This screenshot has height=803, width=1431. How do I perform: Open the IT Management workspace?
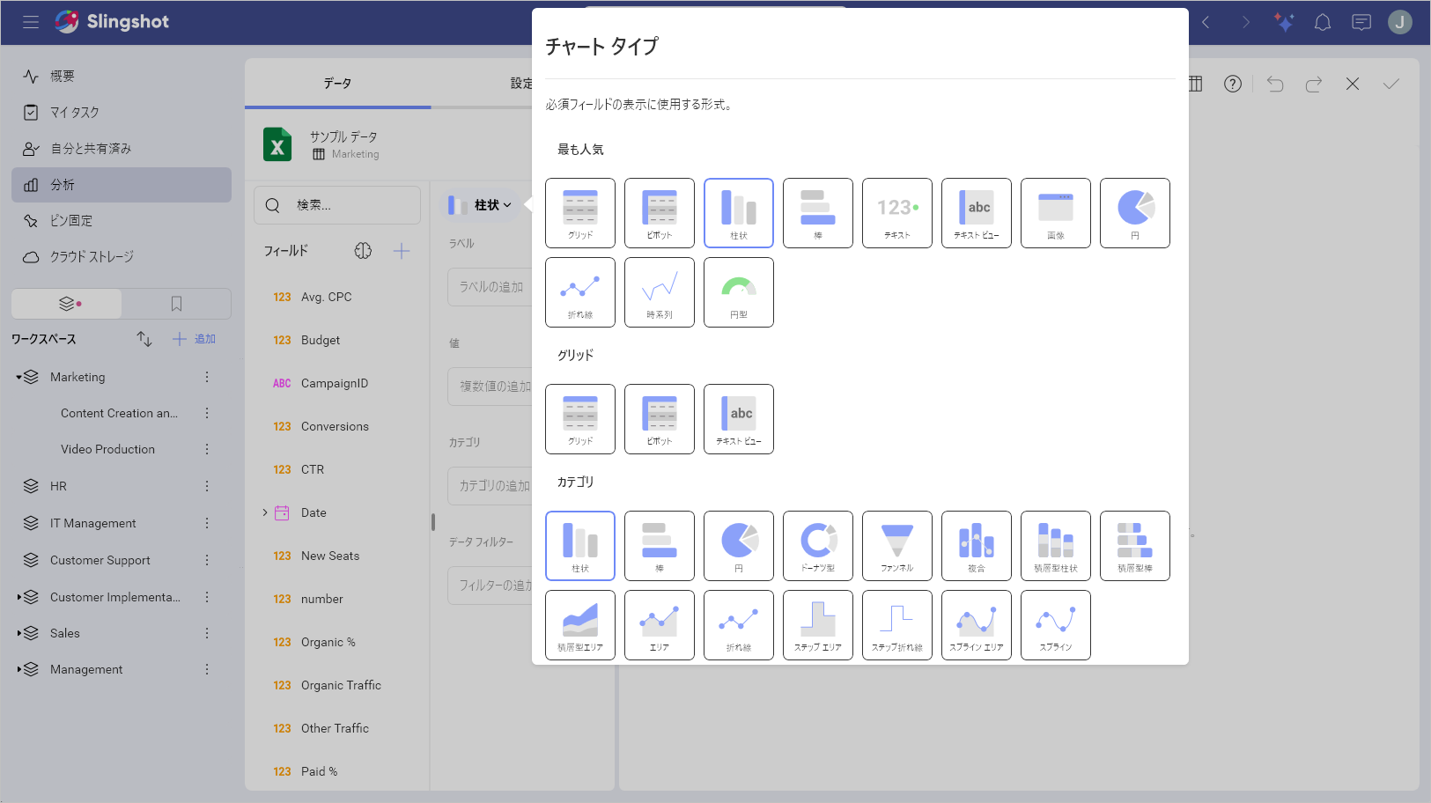coord(92,523)
